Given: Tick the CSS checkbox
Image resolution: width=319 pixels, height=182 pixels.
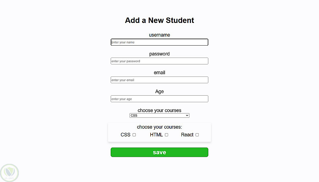Looking at the screenshot, I should (x=134, y=135).
